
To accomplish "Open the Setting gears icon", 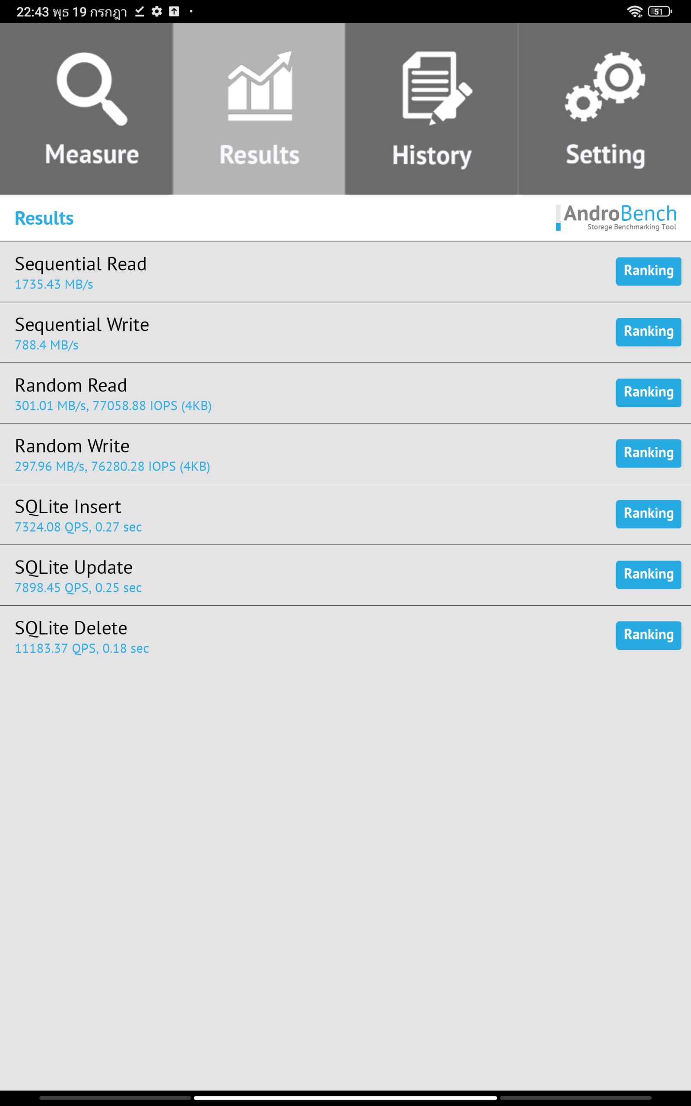I will (605, 86).
